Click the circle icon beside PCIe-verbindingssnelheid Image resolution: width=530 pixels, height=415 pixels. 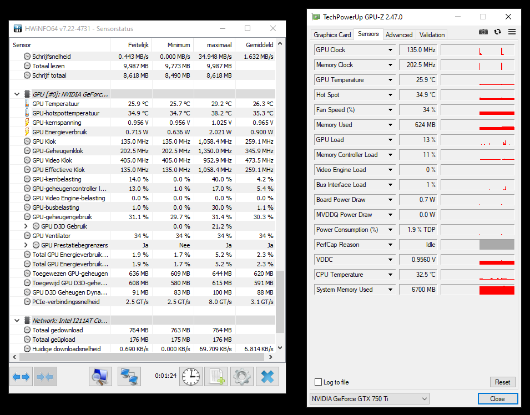(x=27, y=301)
